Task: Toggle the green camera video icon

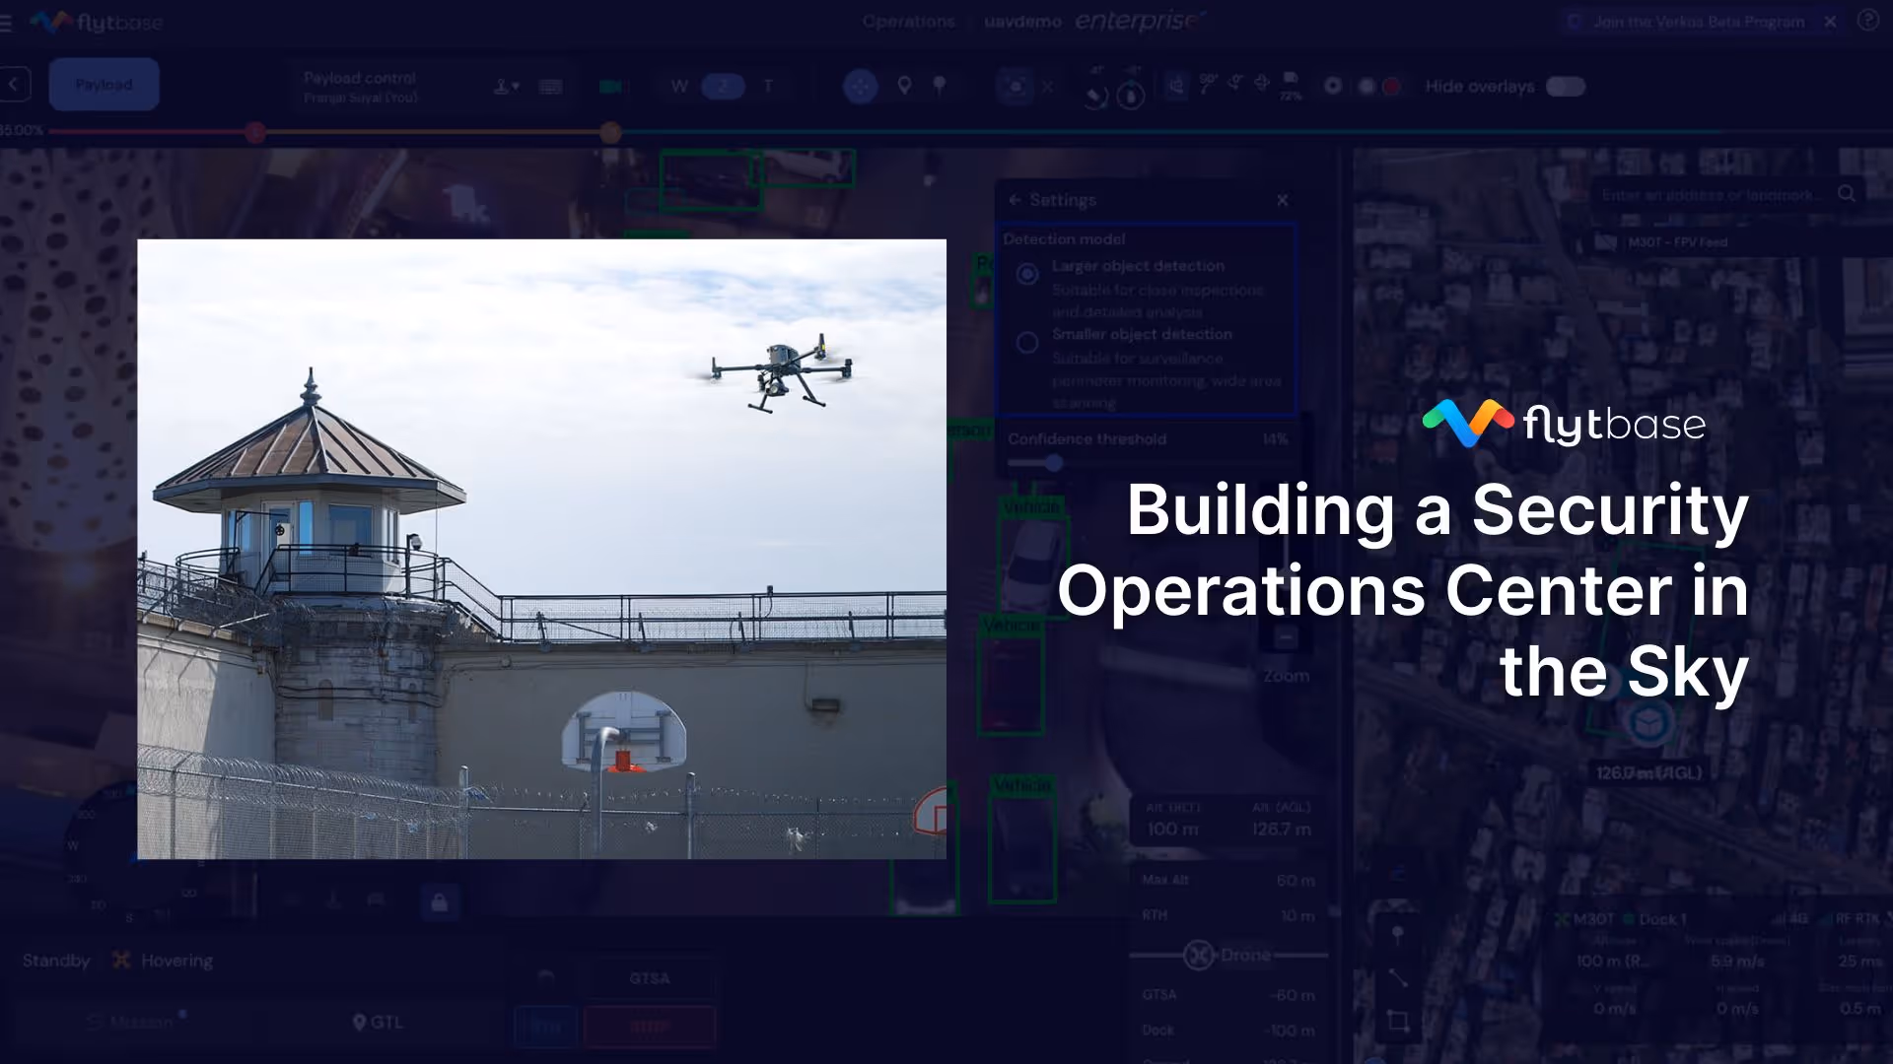Action: pos(610,87)
